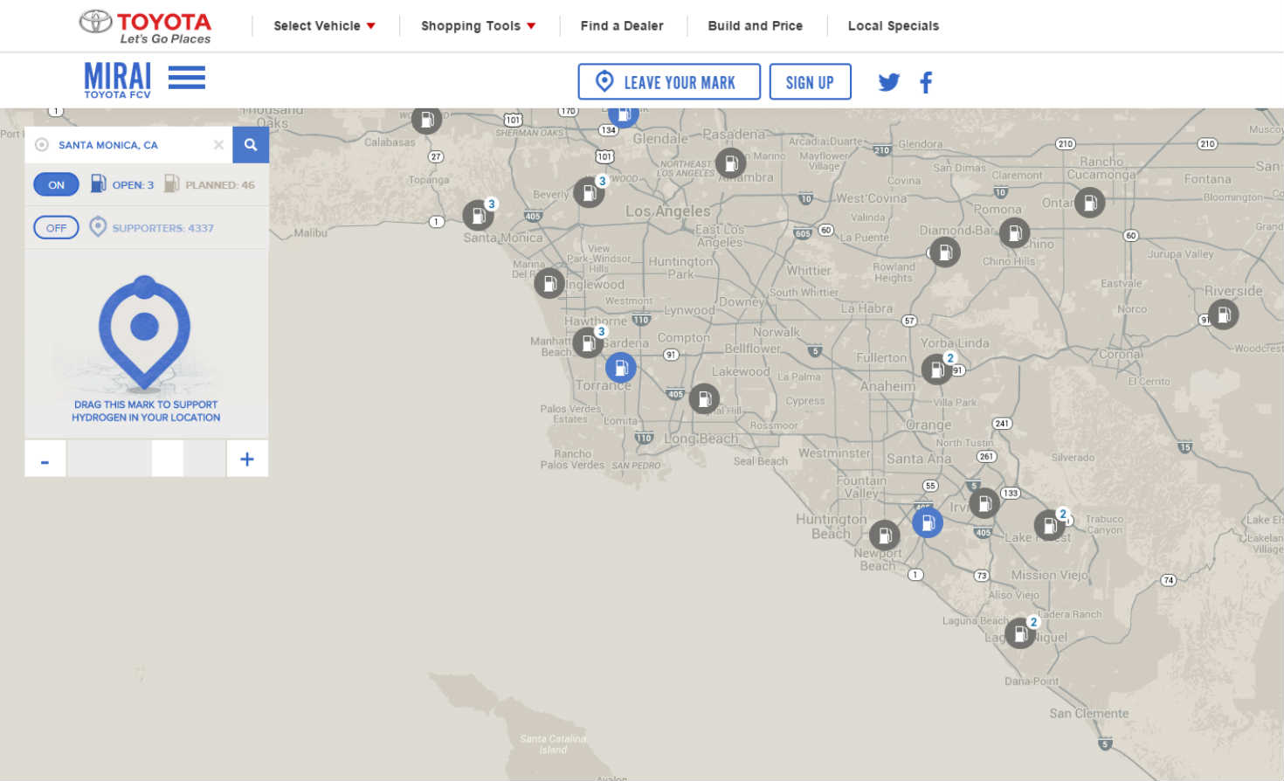The height and width of the screenshot is (781, 1284).
Task: Select the Laguna Niguel cluster marker
Action: click(1020, 633)
